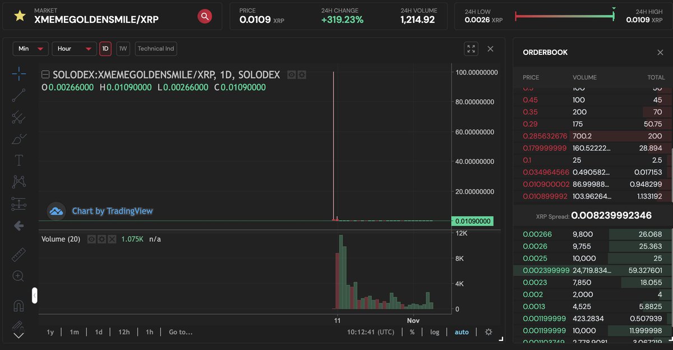Activate the zoom in tool
Image resolution: width=673 pixels, height=350 pixels.
19,276
